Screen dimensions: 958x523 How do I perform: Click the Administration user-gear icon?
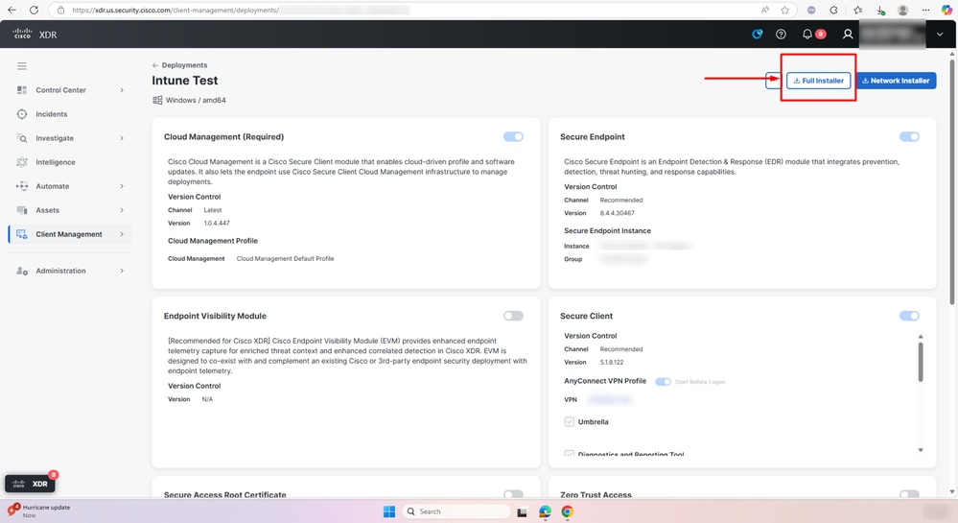(22, 271)
